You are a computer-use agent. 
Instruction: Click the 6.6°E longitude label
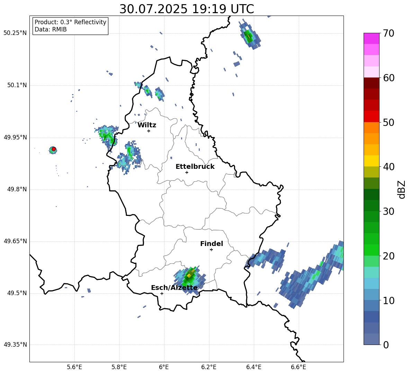click(298, 367)
